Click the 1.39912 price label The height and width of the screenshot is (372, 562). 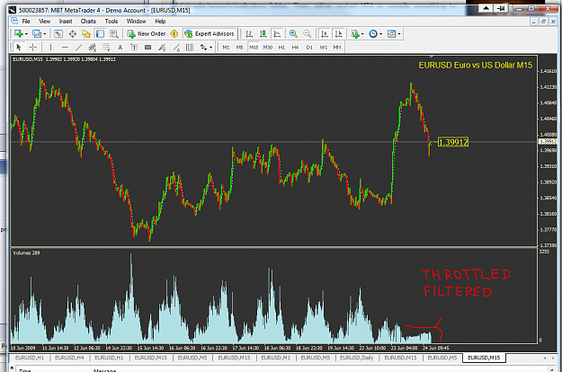[453, 143]
